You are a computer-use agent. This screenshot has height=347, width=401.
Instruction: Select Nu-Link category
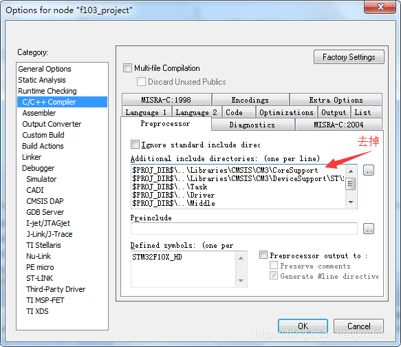click(39, 256)
